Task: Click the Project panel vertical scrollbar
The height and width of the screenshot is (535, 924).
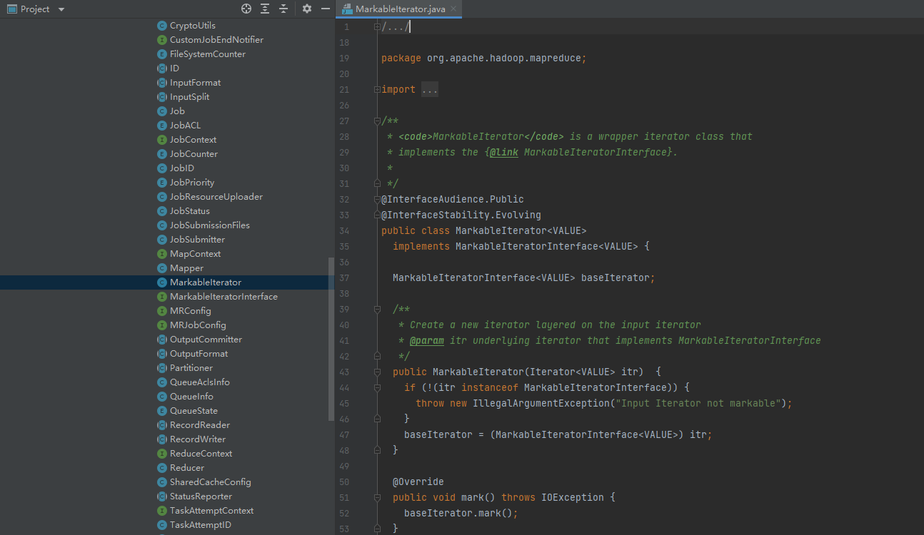Action: (331, 340)
